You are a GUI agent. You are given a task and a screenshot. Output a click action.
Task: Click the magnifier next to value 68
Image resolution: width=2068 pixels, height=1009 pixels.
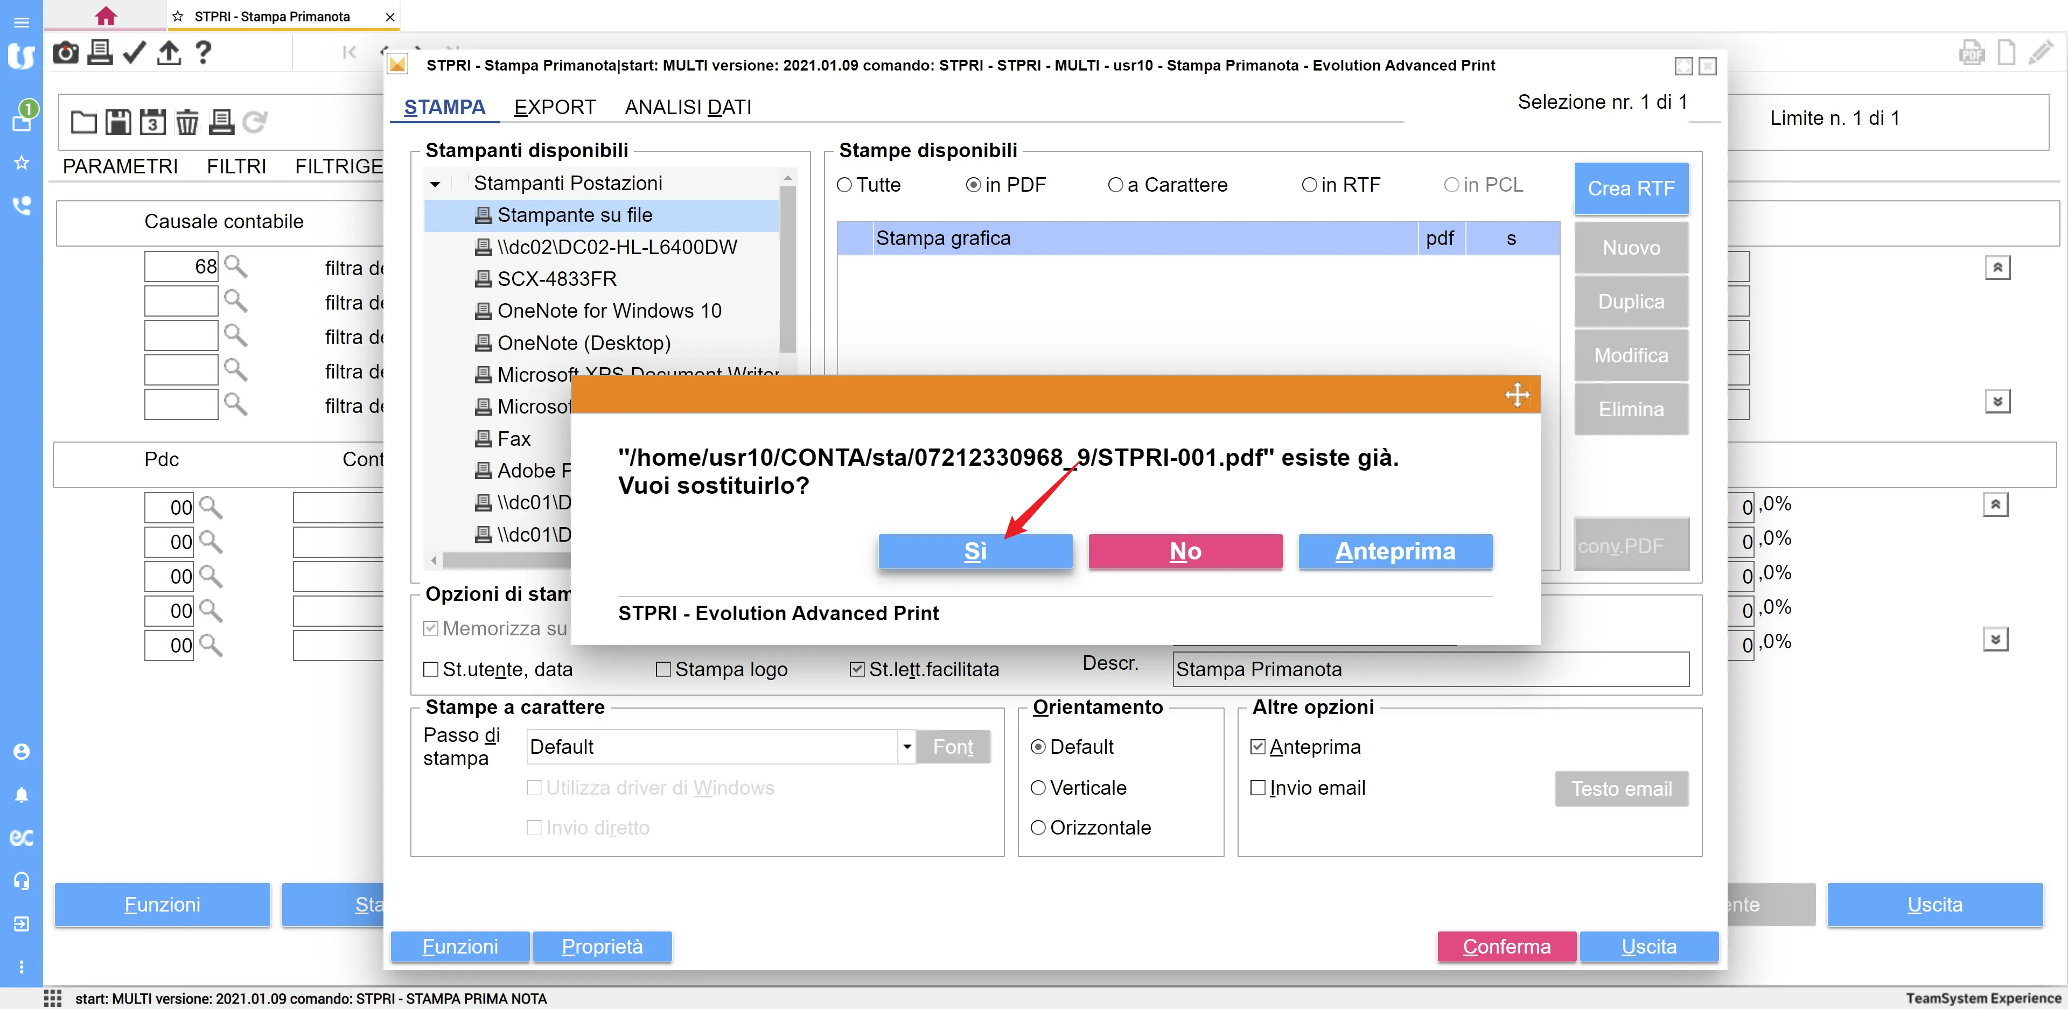[235, 267]
